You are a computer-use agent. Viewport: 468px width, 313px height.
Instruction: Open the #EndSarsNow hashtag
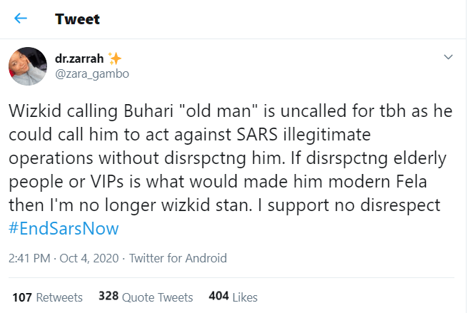coord(63,229)
